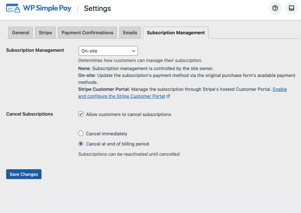Click the reactivation note below the radio options
This screenshot has height=213, width=301.
click(x=129, y=154)
